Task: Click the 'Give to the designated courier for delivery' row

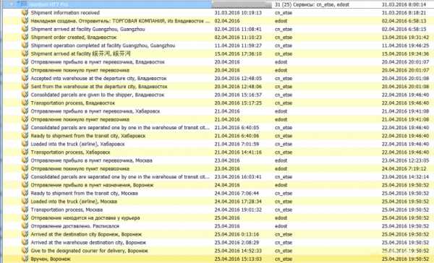Action: coord(217,251)
